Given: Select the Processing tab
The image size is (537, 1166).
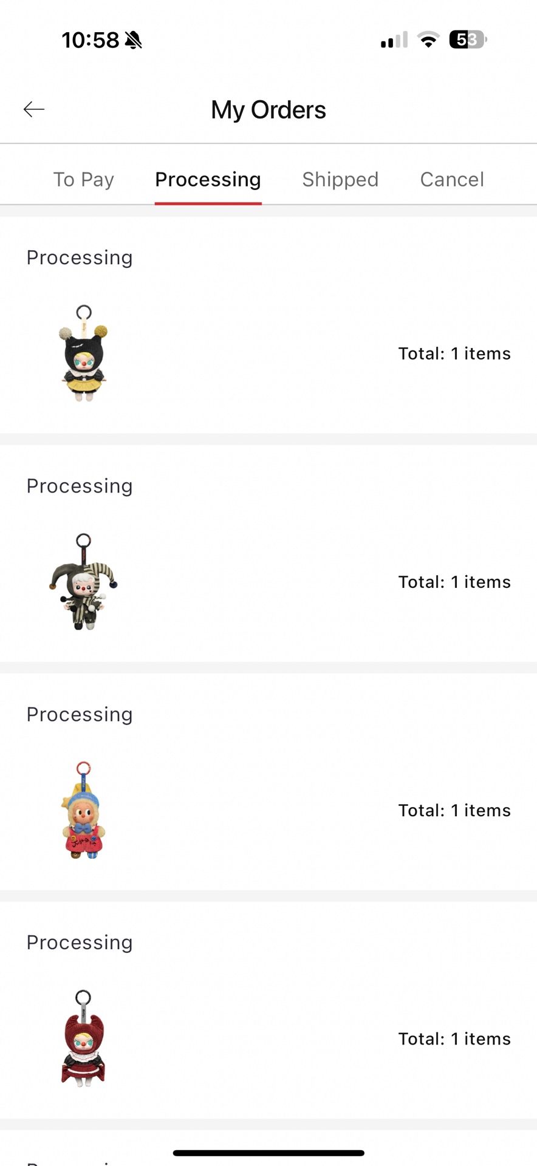Looking at the screenshot, I should click(208, 179).
